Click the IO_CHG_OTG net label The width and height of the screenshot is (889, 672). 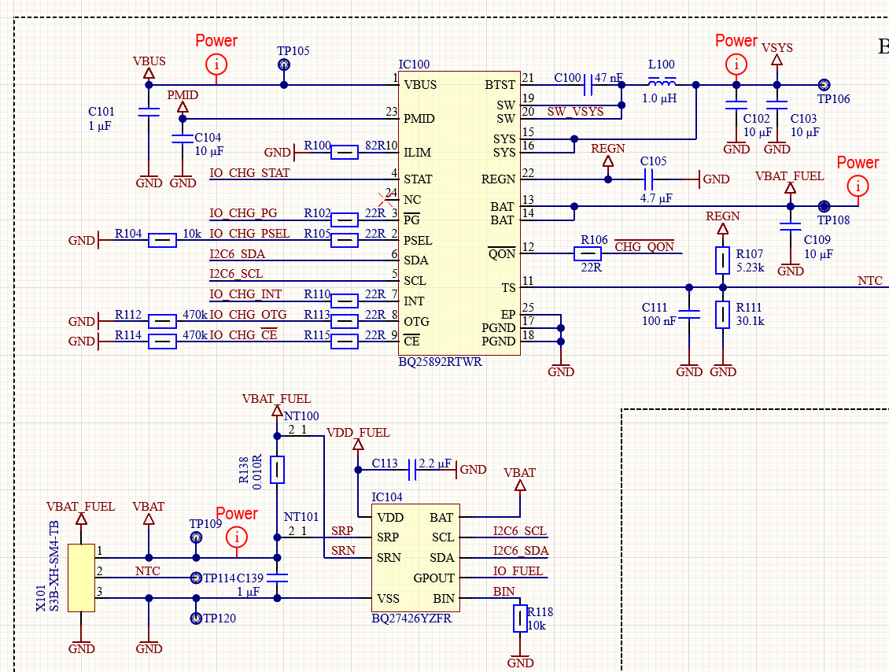coord(249,315)
